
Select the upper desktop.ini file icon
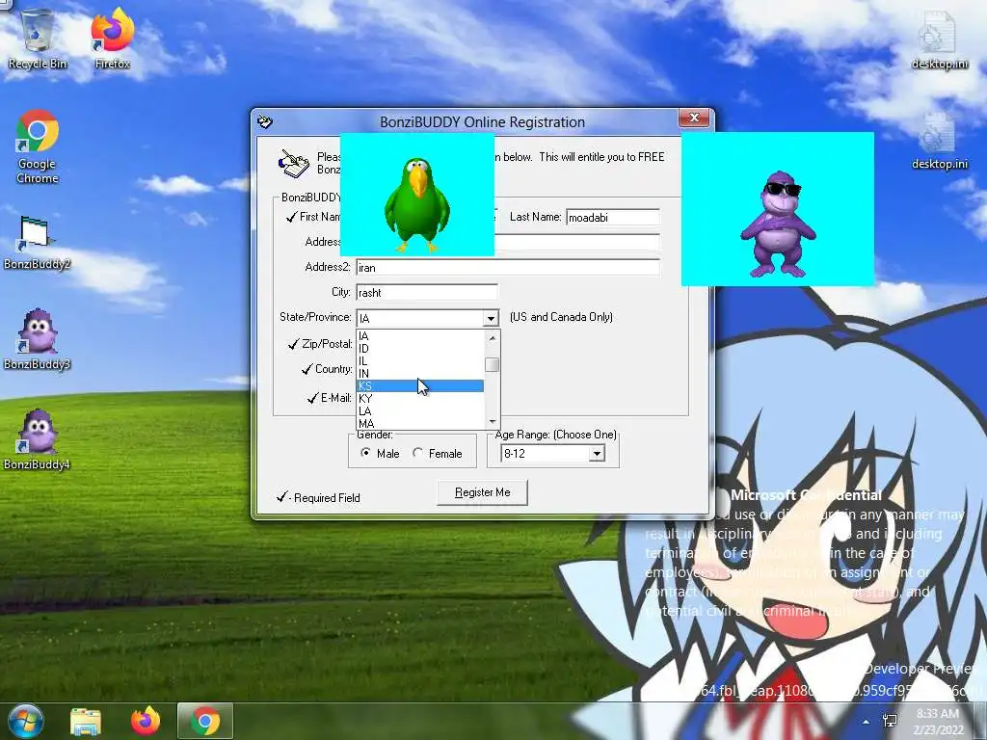click(x=939, y=40)
